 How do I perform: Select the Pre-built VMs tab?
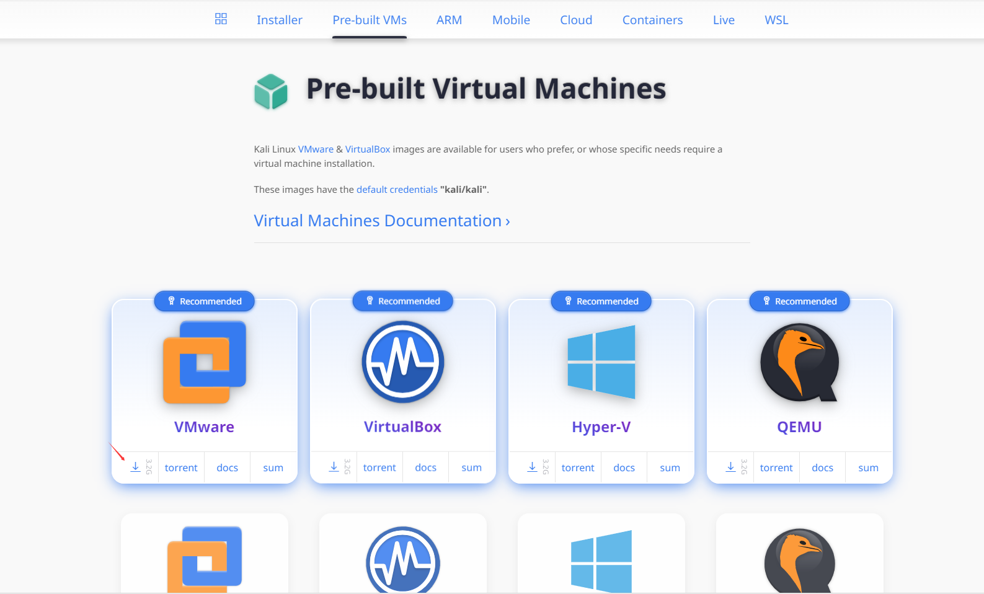370,20
